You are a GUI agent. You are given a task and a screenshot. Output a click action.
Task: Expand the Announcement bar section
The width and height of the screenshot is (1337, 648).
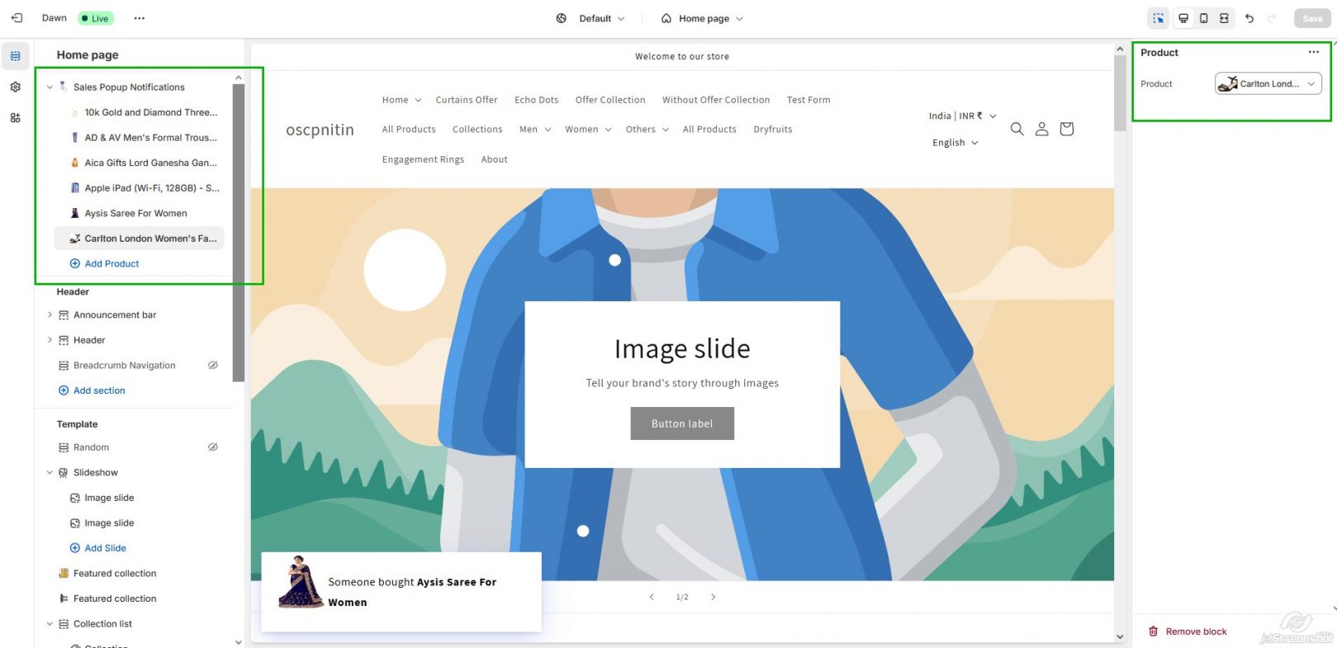[x=50, y=315]
